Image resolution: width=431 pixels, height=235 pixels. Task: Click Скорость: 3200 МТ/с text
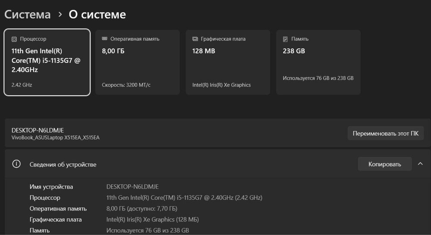(126, 85)
